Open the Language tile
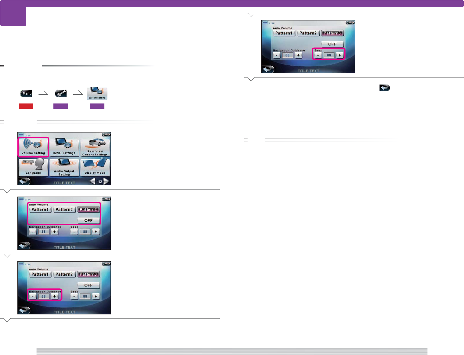The image size is (464, 355). (33, 167)
